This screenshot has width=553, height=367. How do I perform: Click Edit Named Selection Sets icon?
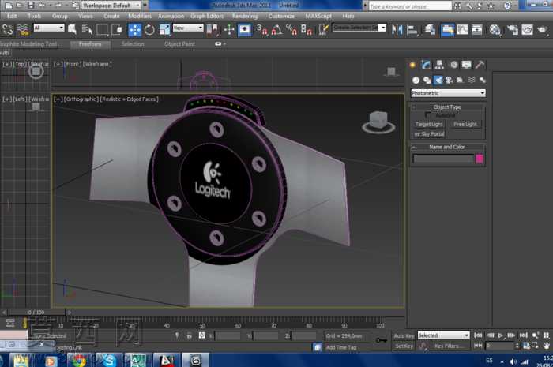(x=323, y=29)
